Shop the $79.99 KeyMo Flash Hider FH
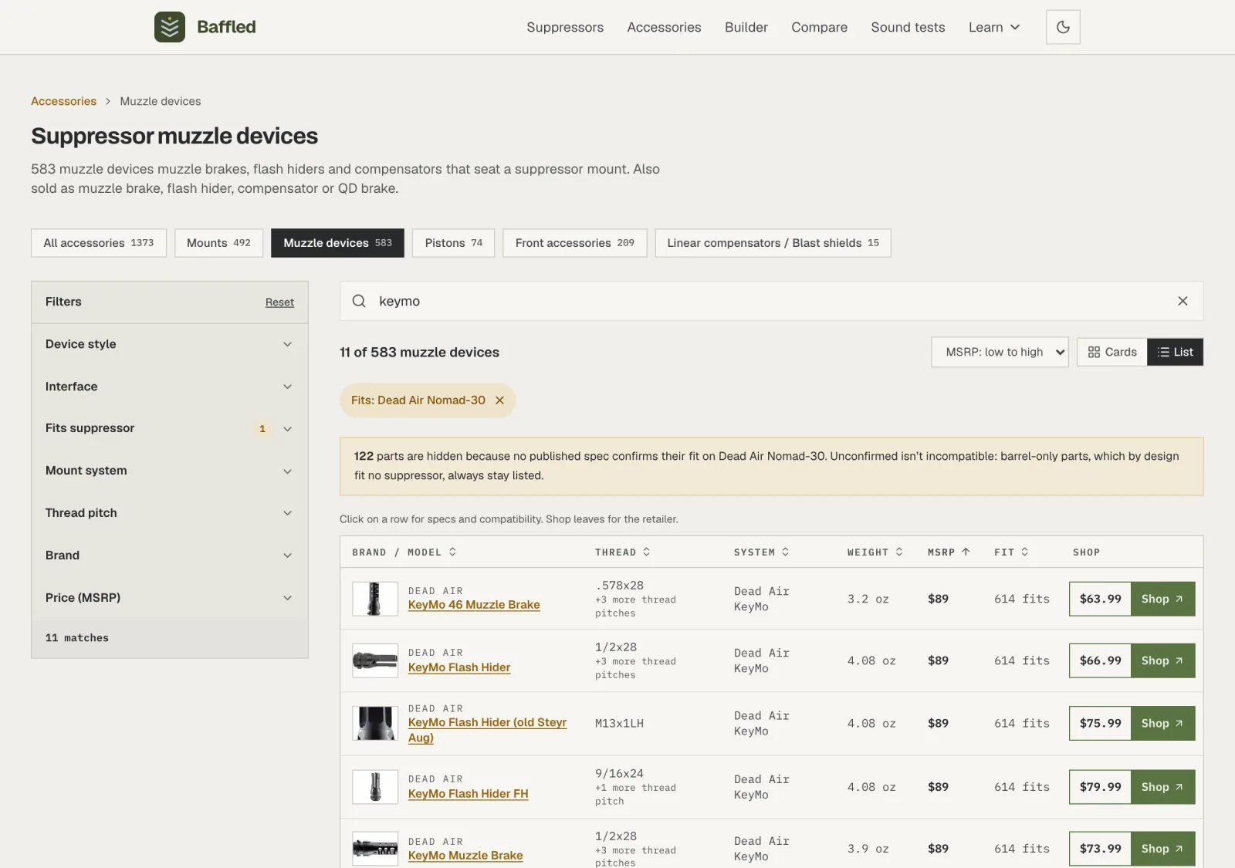 click(x=1162, y=787)
